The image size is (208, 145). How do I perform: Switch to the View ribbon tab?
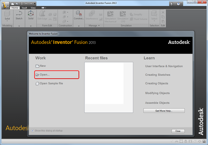tap(33, 8)
